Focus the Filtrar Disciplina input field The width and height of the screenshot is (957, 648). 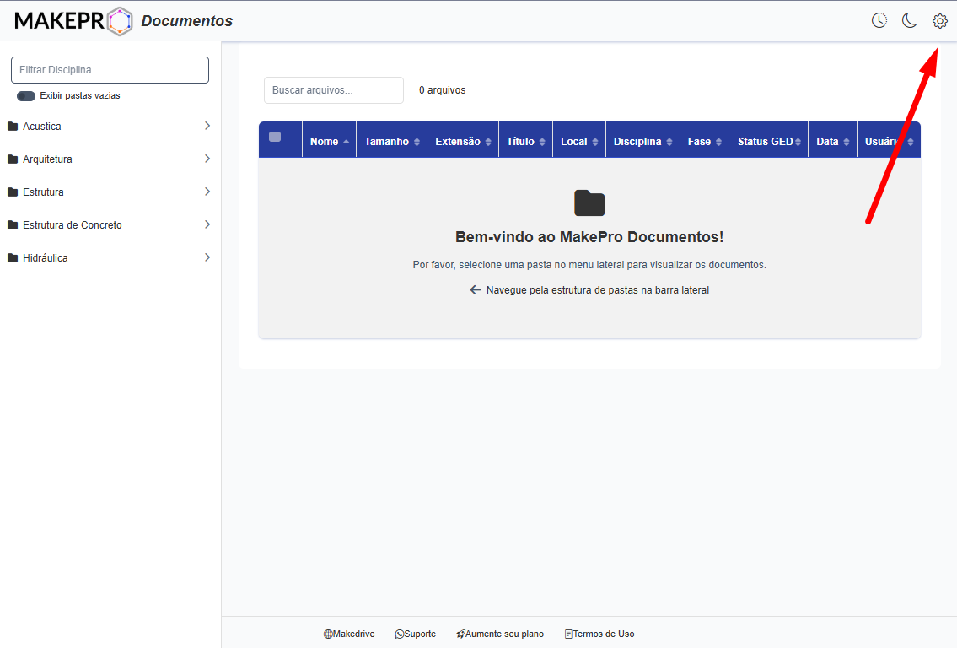(110, 70)
